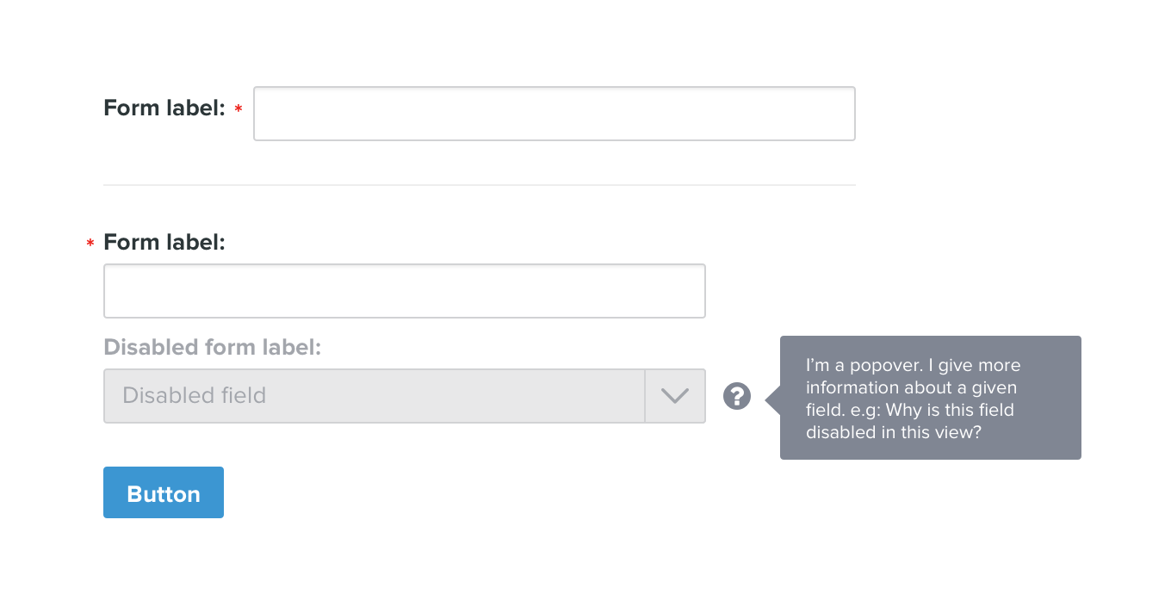The image size is (1171, 594).
Task: Click the red asterisk left of second label
Action: tap(90, 244)
